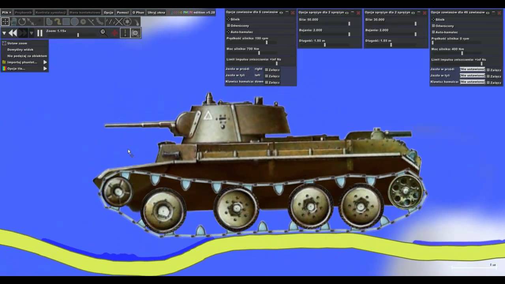Click the zoom magnifier icon
The width and height of the screenshot is (505, 284).
coord(103,32)
